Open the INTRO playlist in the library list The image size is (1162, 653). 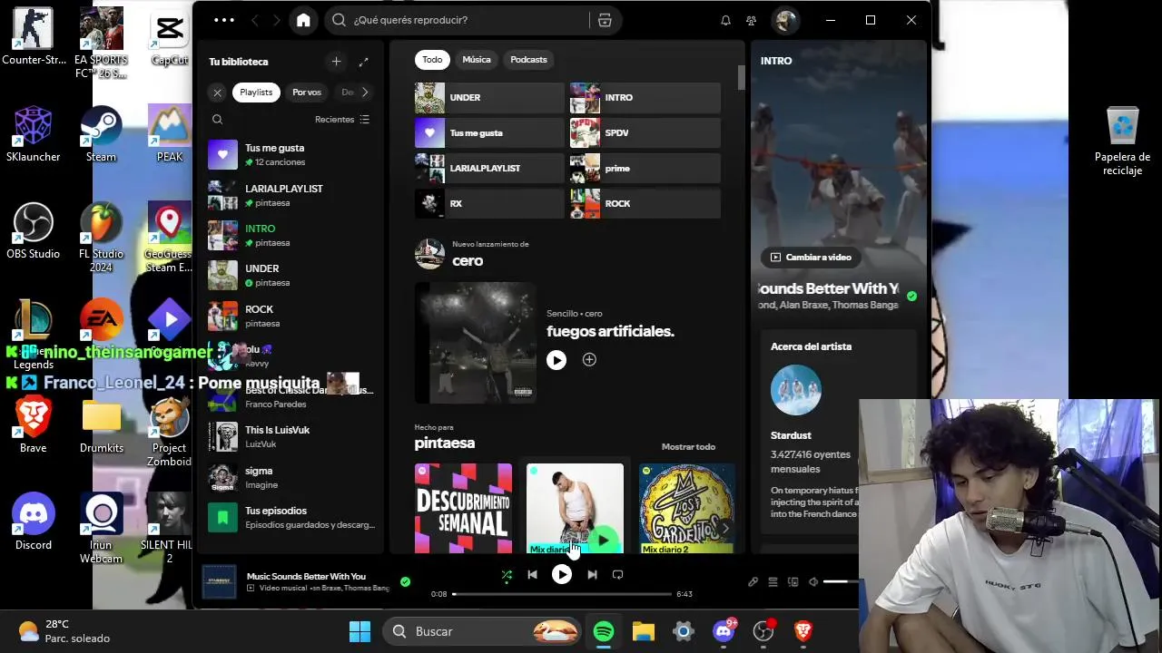point(290,236)
